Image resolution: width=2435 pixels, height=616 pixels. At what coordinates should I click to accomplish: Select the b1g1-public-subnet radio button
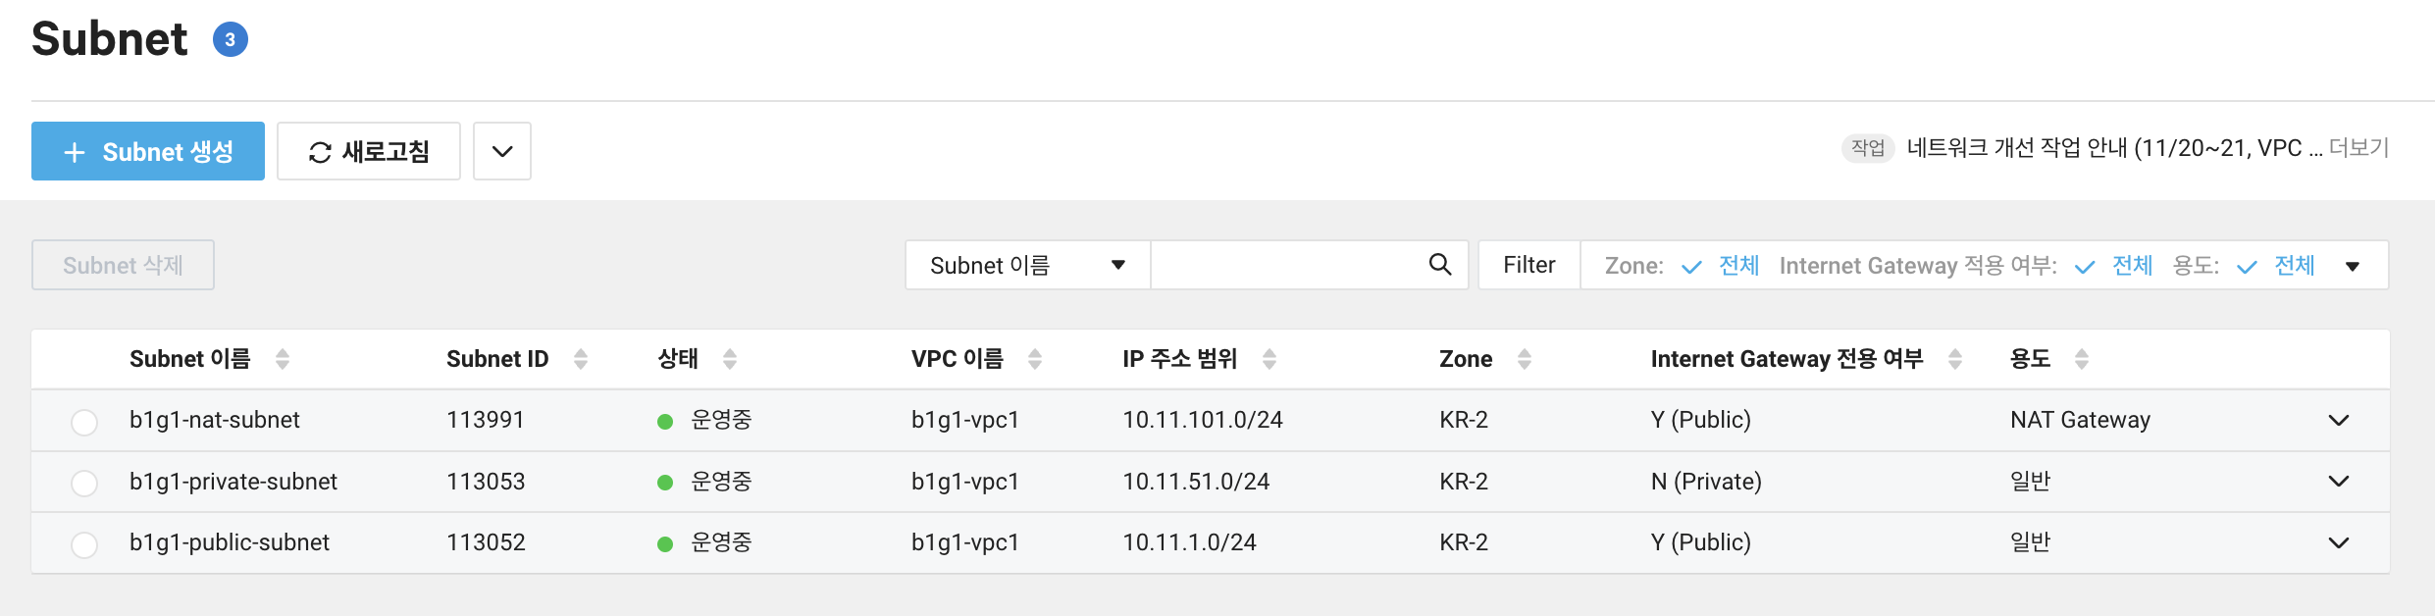click(x=84, y=544)
